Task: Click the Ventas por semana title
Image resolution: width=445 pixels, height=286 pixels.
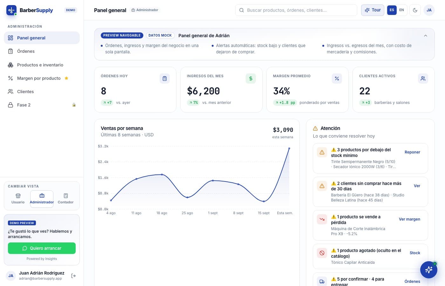Action: pyautogui.click(x=122, y=128)
